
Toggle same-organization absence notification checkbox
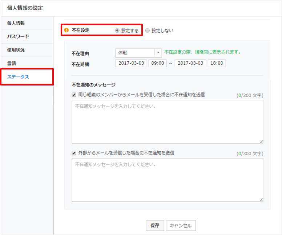click(74, 95)
